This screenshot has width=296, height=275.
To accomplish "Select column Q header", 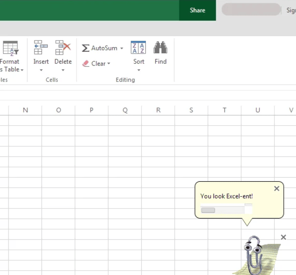I will point(125,110).
